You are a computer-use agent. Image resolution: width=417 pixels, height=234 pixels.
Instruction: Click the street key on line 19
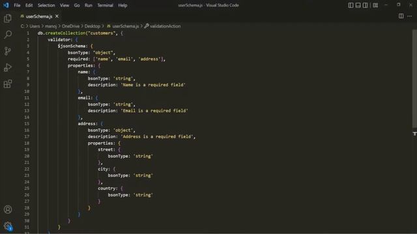[x=105, y=149]
